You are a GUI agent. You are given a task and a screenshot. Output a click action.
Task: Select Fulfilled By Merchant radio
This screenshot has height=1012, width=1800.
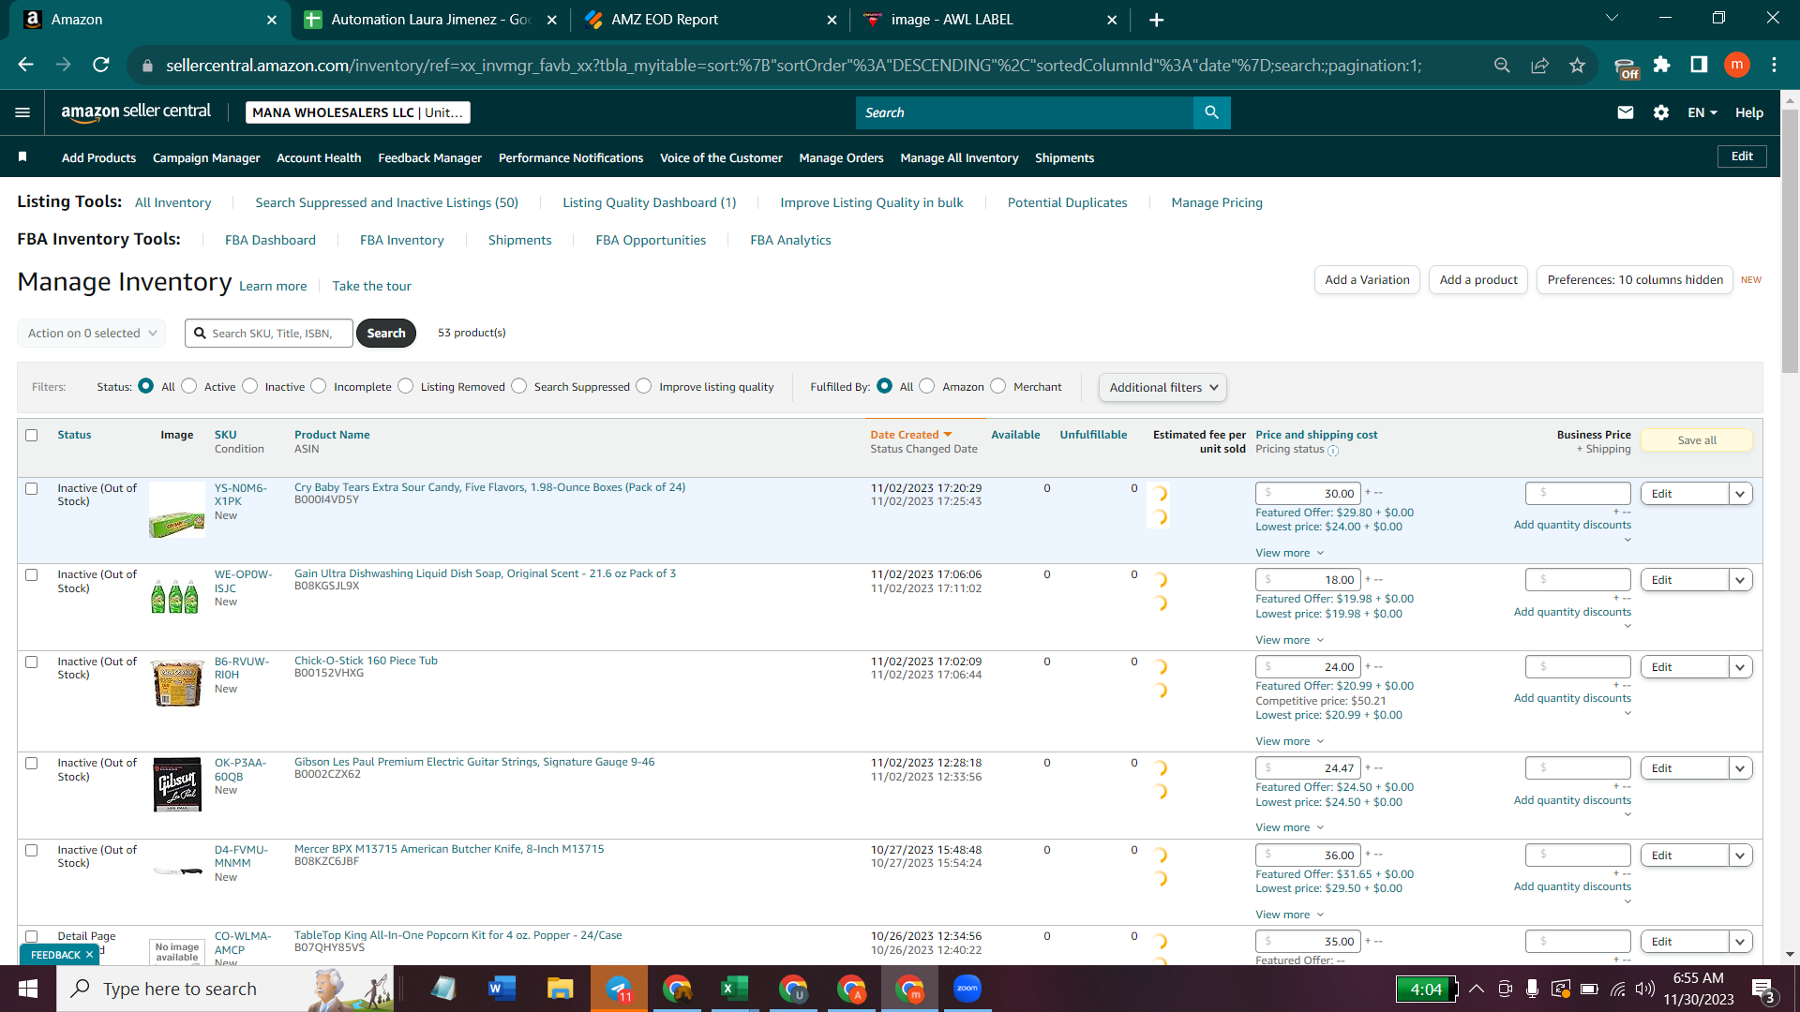[998, 386]
